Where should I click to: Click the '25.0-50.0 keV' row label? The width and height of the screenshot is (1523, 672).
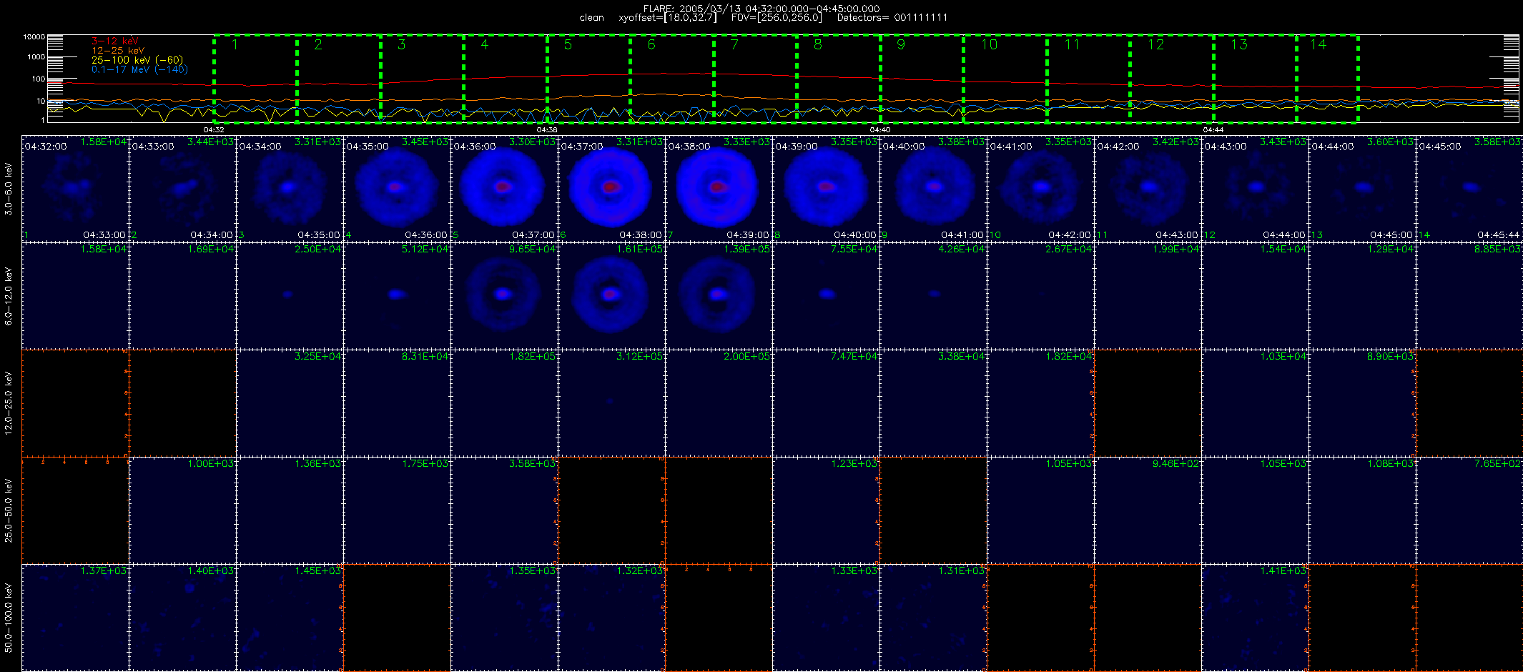pos(9,510)
